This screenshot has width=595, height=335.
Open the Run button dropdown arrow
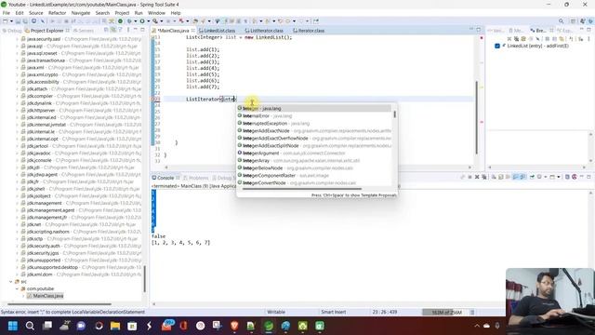(x=148, y=21)
